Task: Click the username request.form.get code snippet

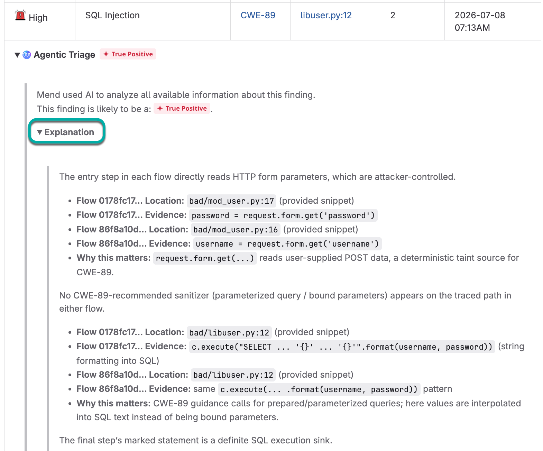Action: point(287,244)
